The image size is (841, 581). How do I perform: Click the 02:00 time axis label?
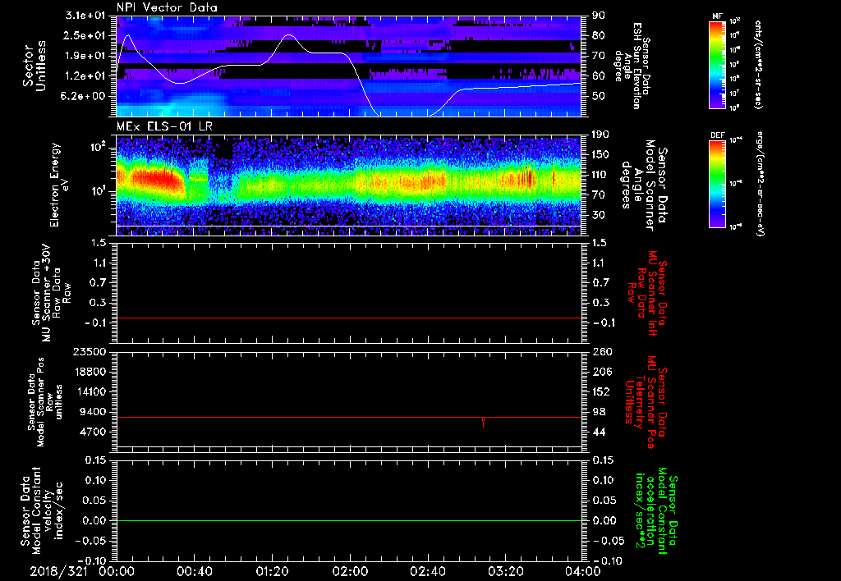(x=350, y=571)
